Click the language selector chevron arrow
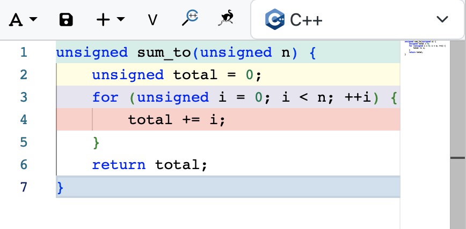The height and width of the screenshot is (229, 466). [442, 19]
